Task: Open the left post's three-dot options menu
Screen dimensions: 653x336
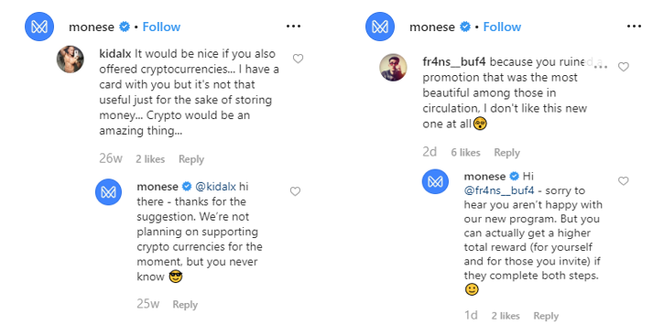Action: 293,27
